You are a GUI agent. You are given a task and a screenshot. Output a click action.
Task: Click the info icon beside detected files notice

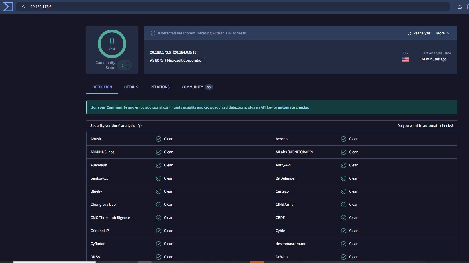(x=153, y=33)
